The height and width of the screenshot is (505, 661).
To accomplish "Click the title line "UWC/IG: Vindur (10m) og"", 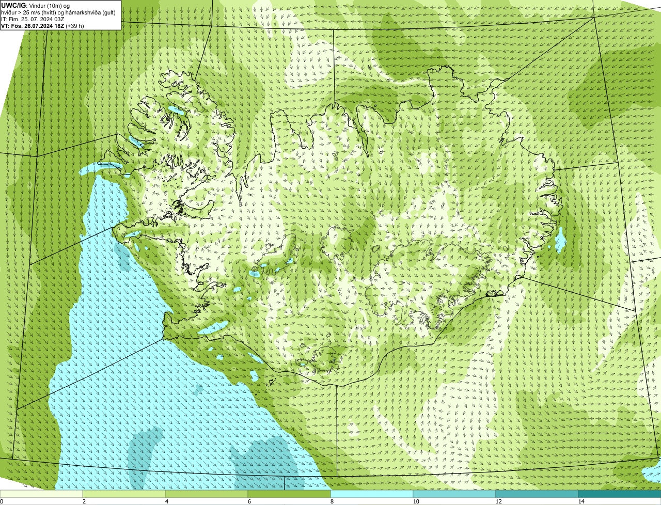I will [x=36, y=5].
